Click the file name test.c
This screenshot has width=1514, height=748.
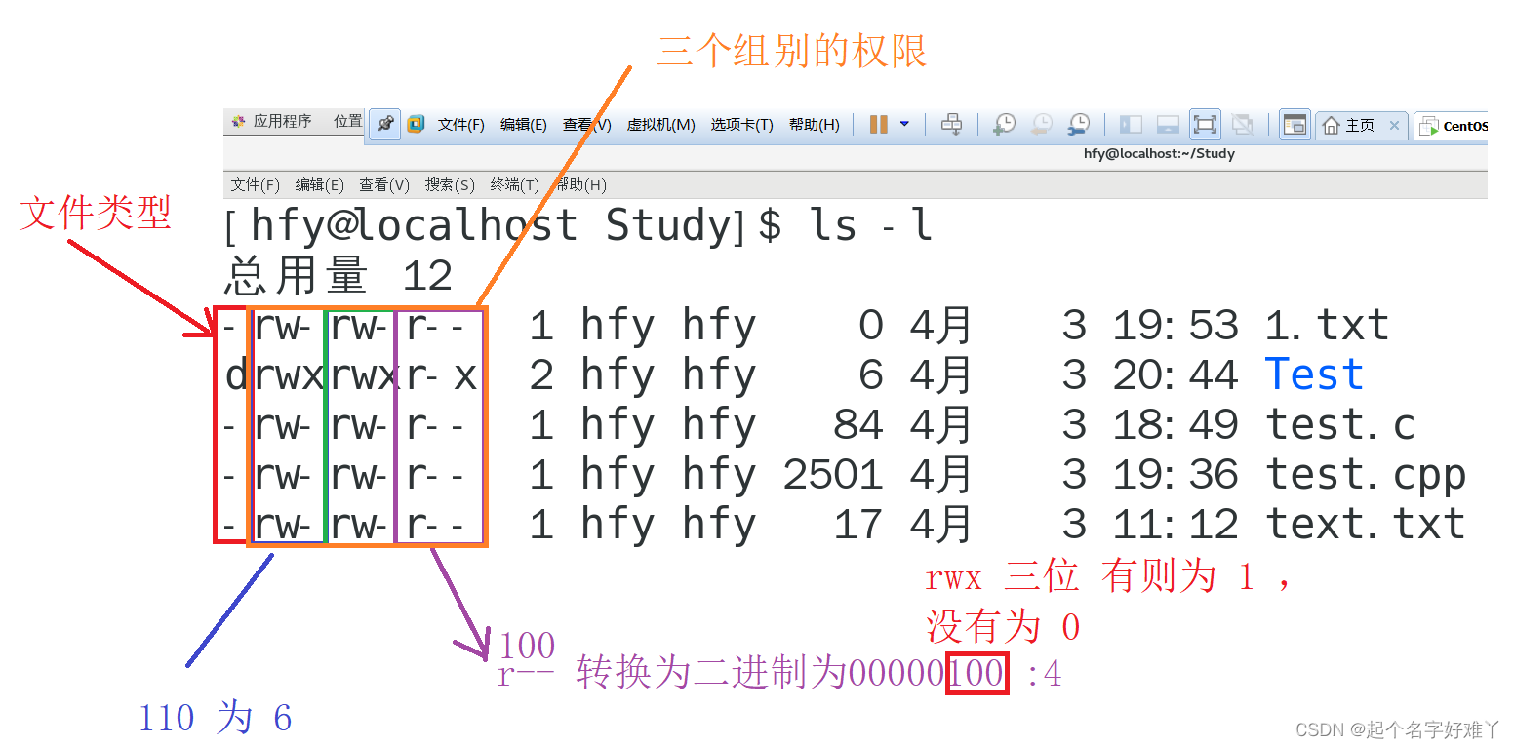click(1340, 425)
